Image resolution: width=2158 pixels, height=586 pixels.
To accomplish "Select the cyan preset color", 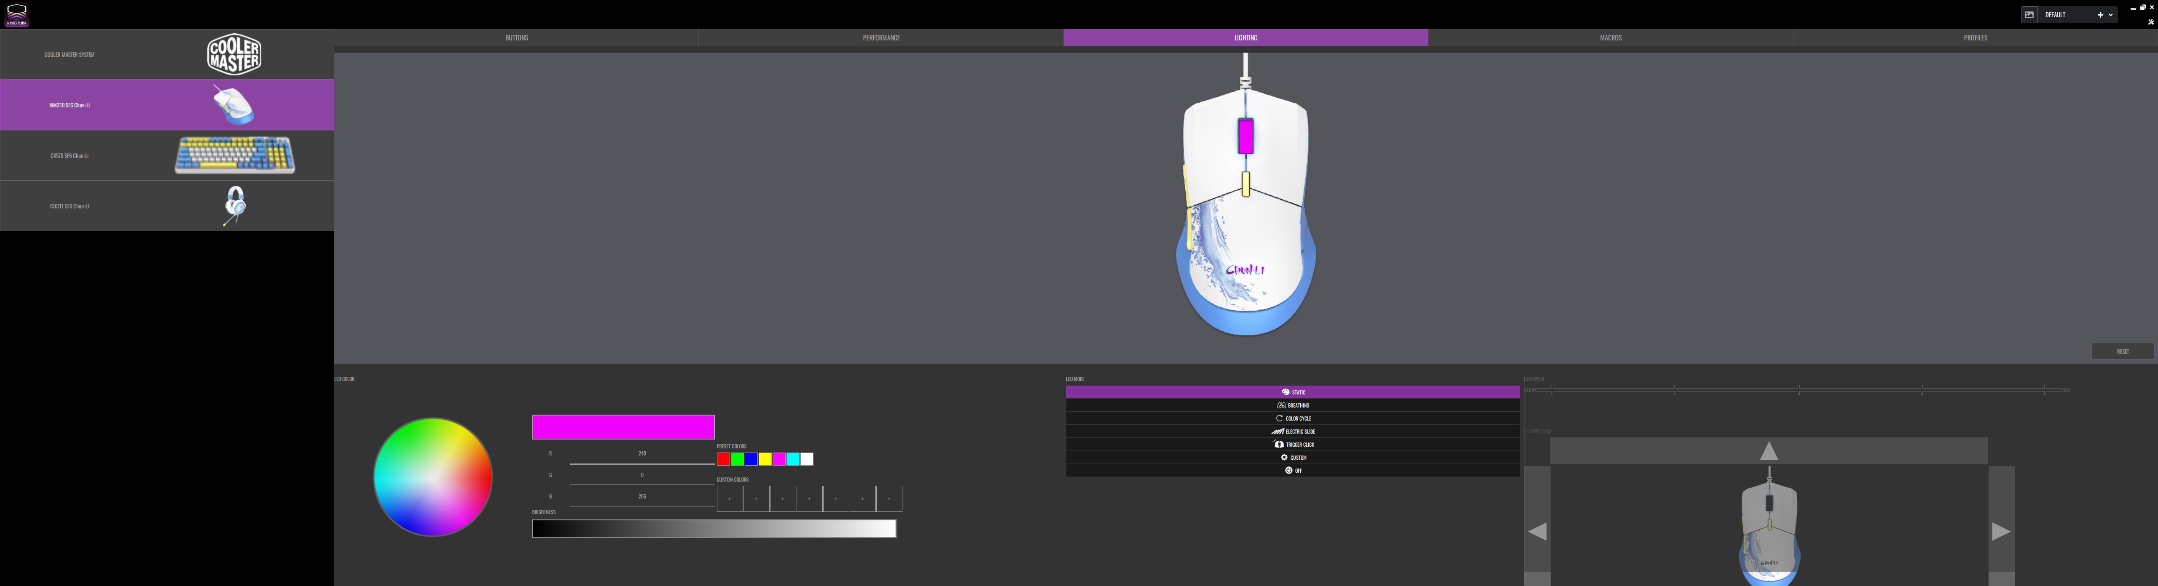I will coord(792,459).
